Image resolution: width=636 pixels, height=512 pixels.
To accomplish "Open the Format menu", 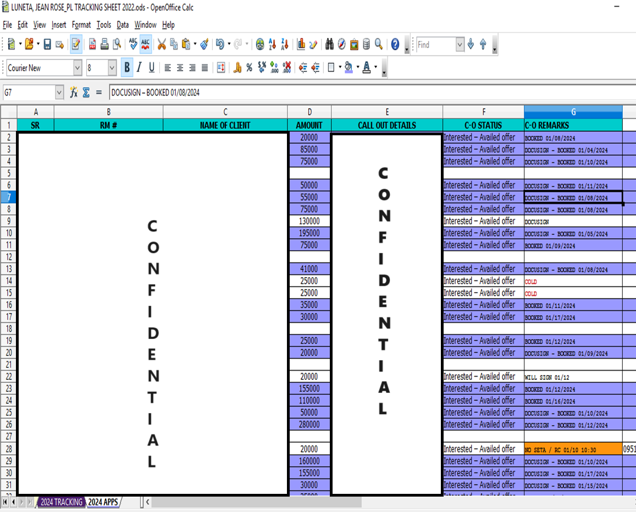I will coord(81,25).
